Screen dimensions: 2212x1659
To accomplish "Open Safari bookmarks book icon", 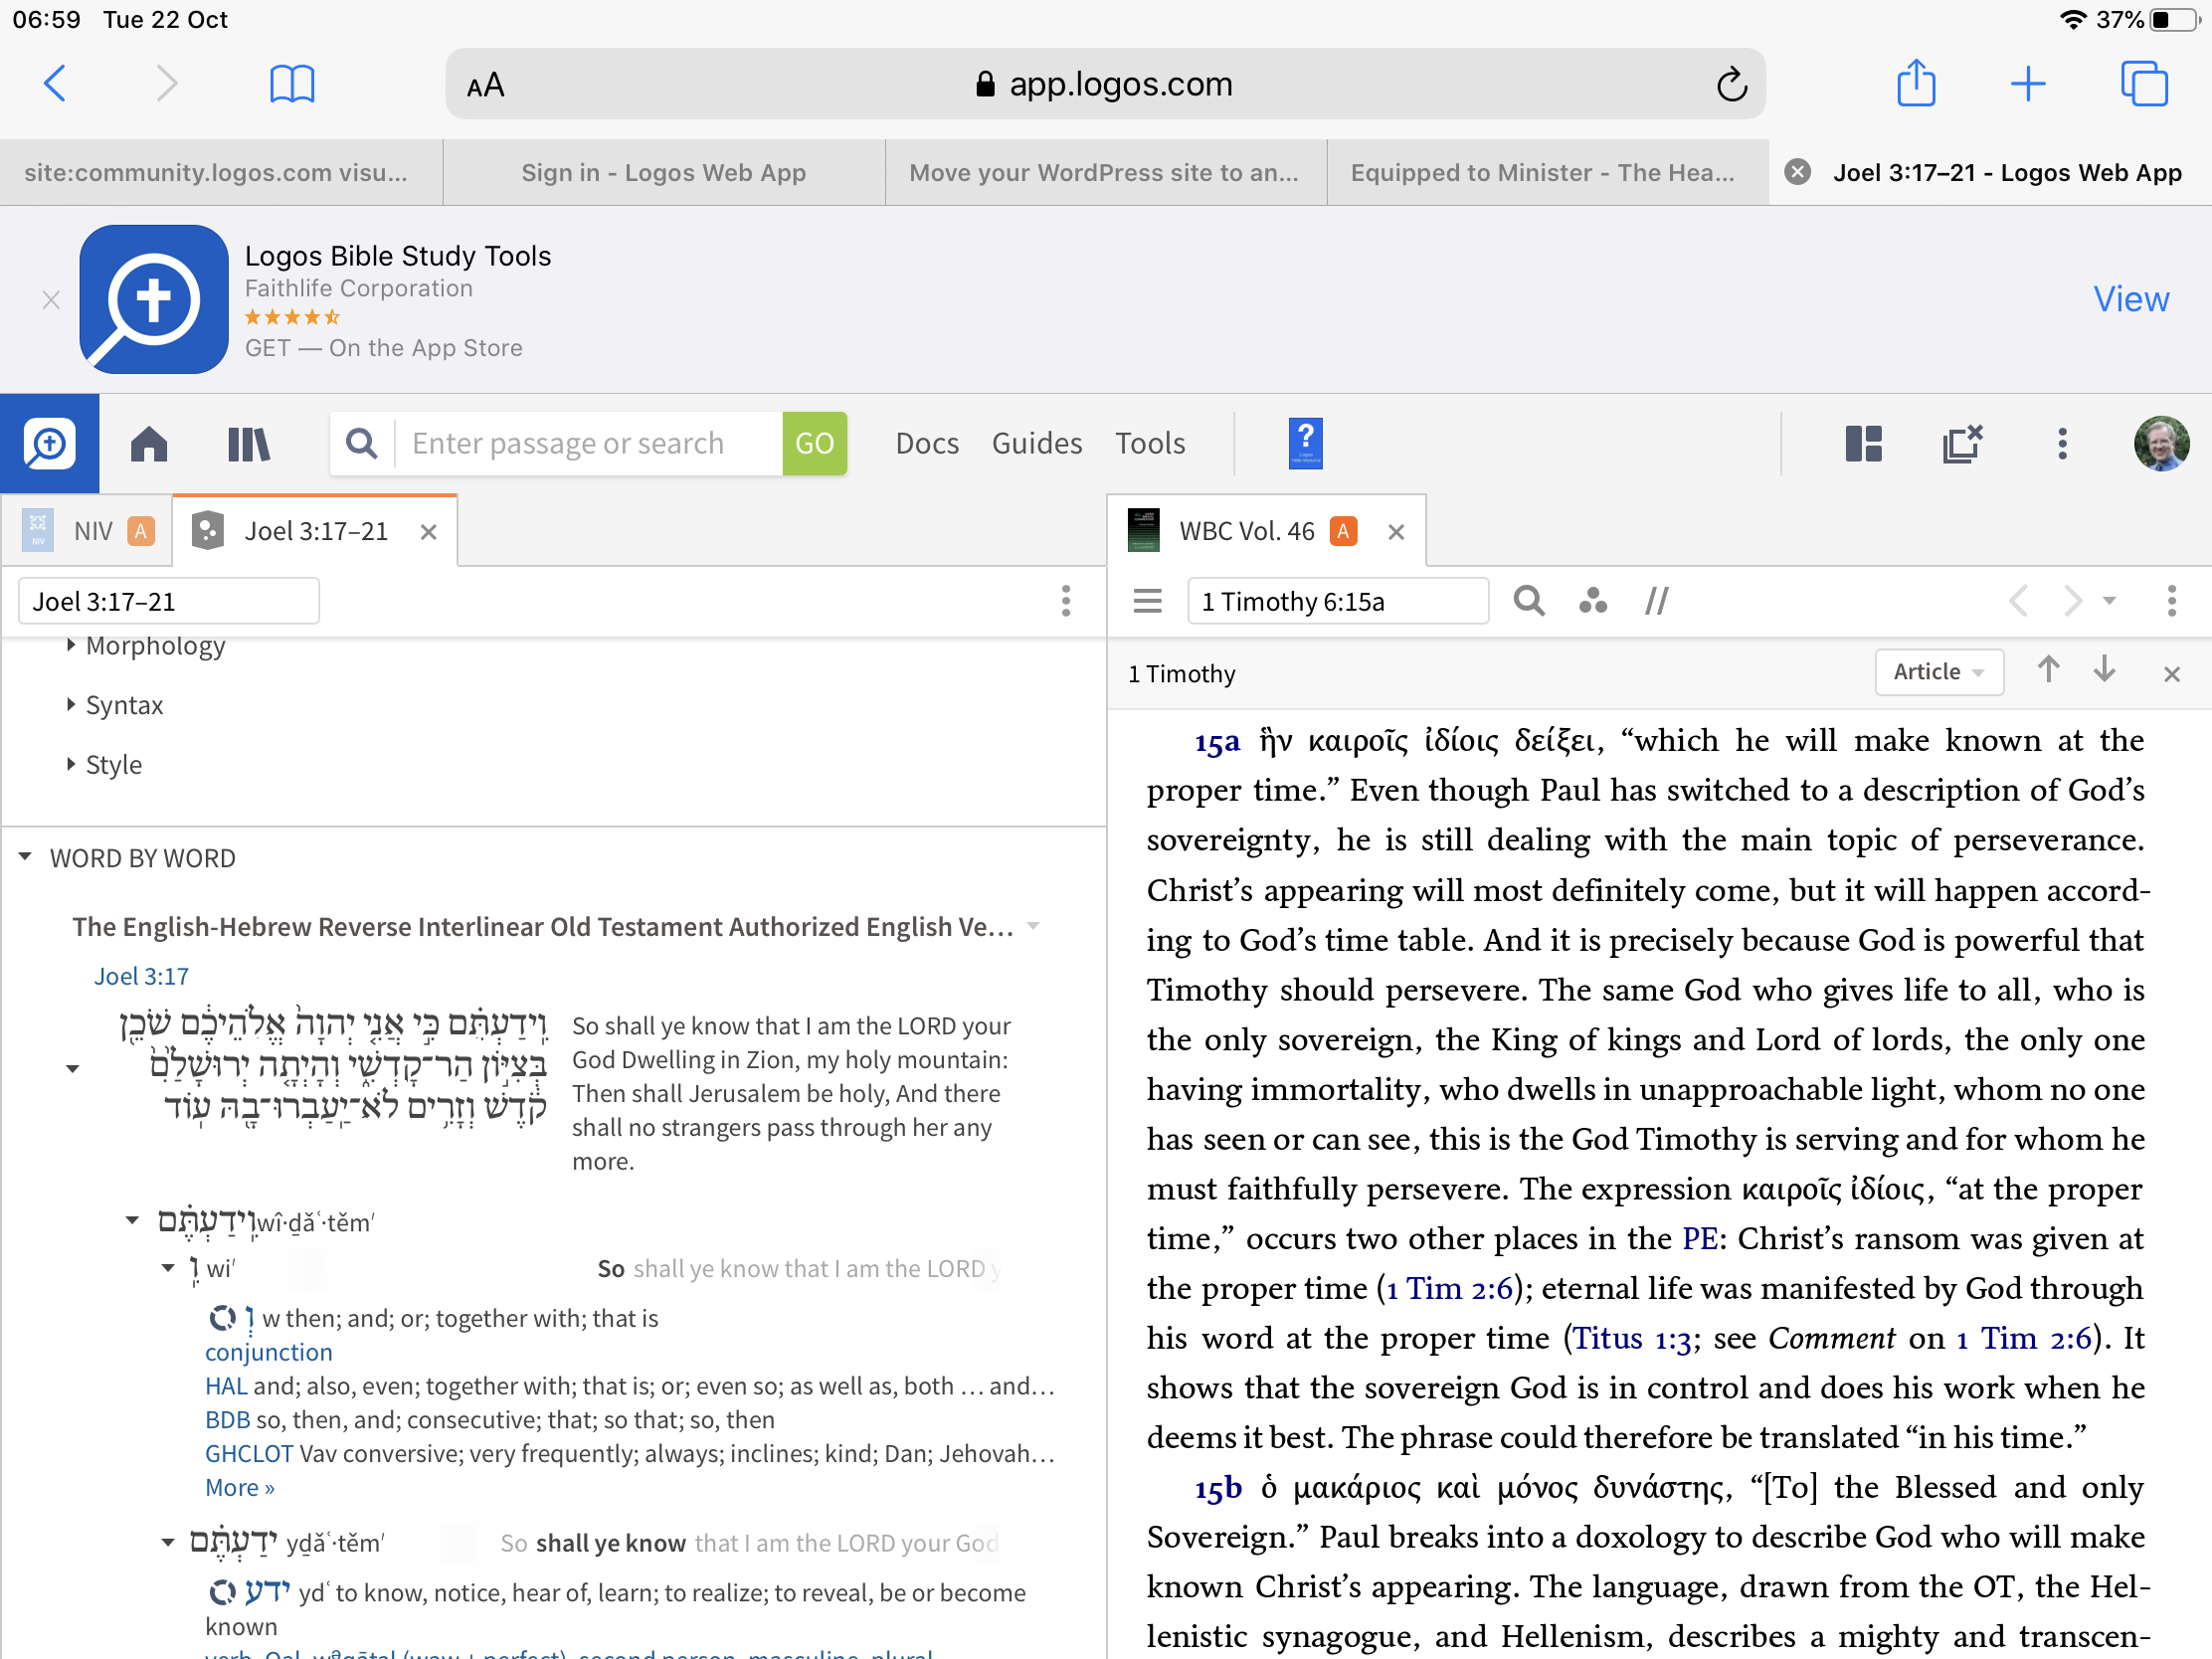I will (292, 84).
